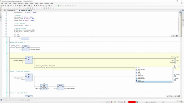Close the UserPrg tab
The height and width of the screenshot is (103, 184).
pyautogui.click(x=27, y=11)
